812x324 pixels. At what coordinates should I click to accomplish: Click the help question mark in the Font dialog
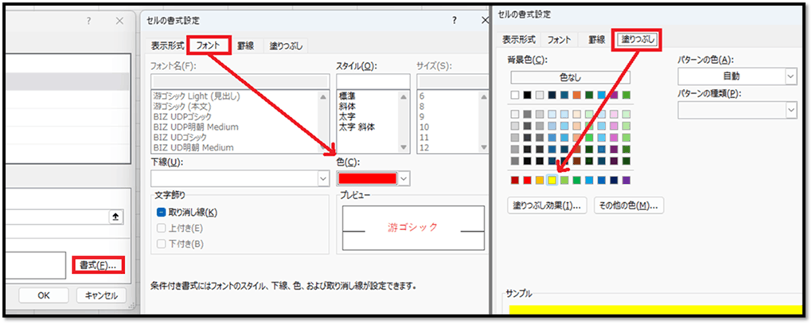click(455, 21)
